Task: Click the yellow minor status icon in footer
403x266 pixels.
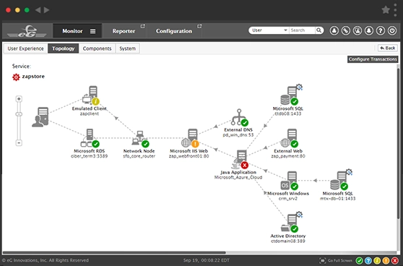Action: pos(377,261)
